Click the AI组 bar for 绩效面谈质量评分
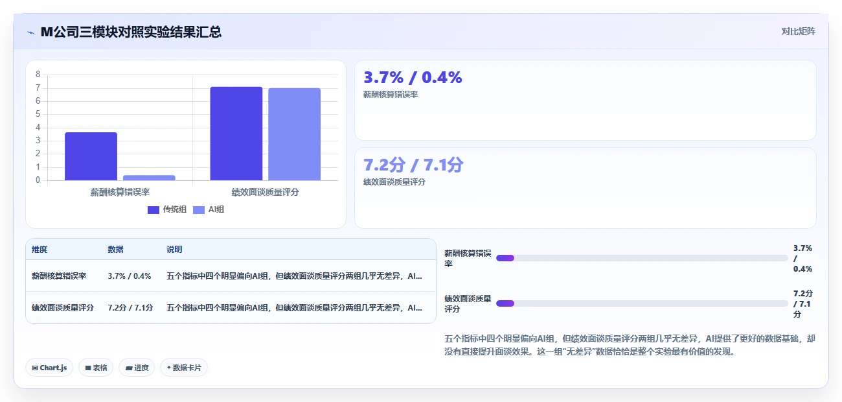The image size is (842, 402). pos(294,134)
